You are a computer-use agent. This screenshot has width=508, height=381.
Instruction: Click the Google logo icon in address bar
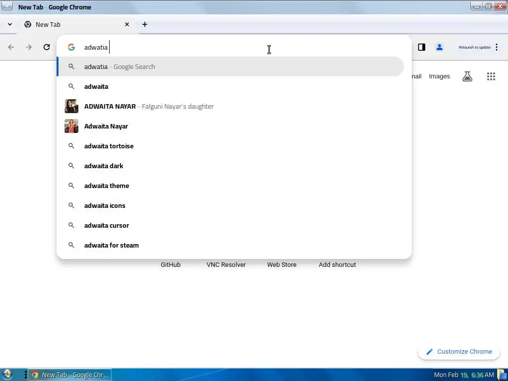[x=71, y=47]
